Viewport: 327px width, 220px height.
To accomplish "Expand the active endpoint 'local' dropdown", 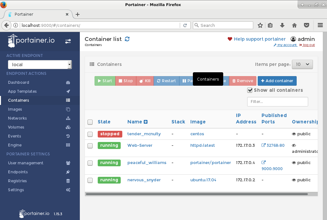I will pos(40,65).
